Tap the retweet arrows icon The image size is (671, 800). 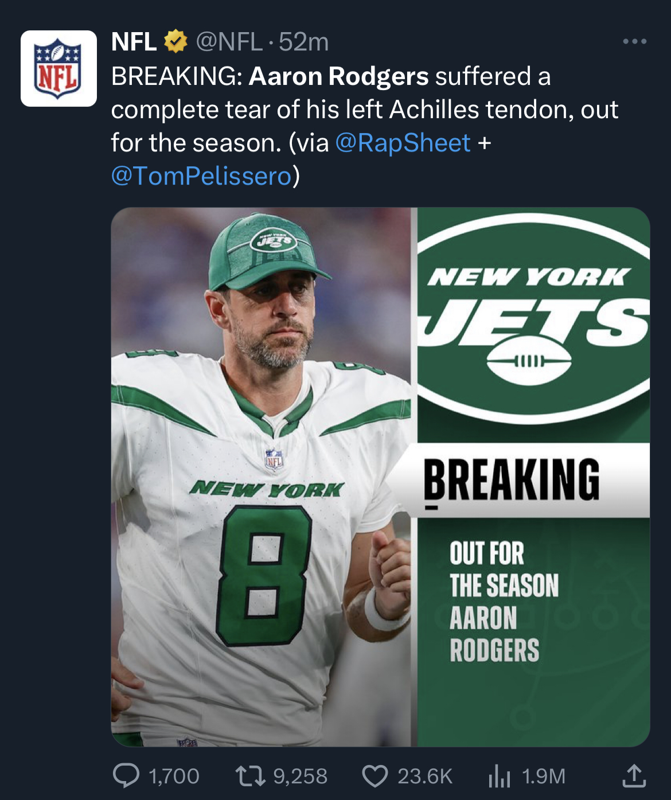point(250,776)
